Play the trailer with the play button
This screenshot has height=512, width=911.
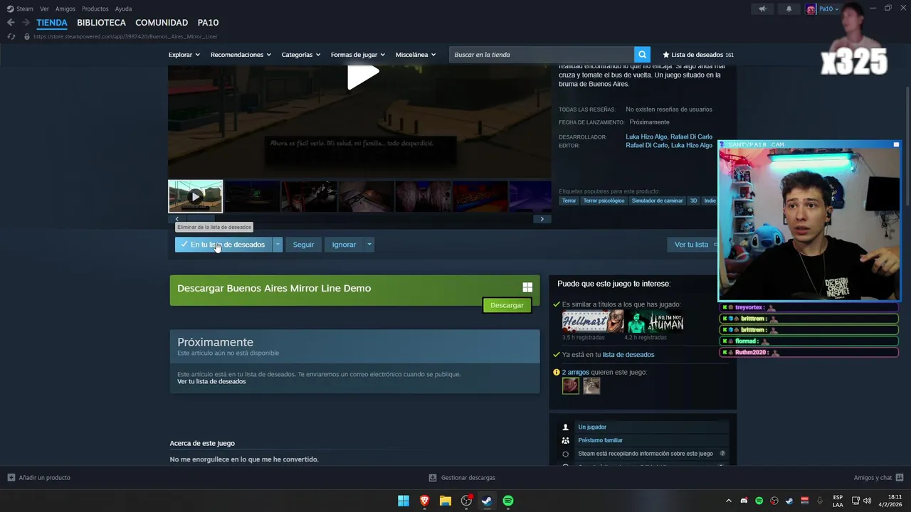coord(362,76)
